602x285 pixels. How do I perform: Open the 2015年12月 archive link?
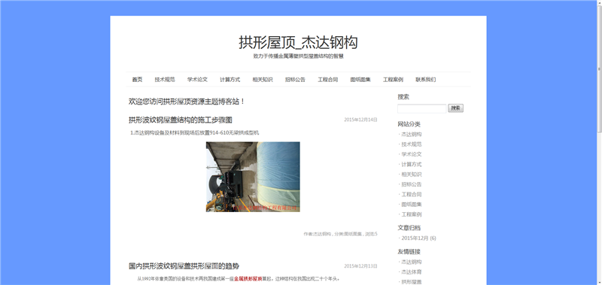click(415, 238)
